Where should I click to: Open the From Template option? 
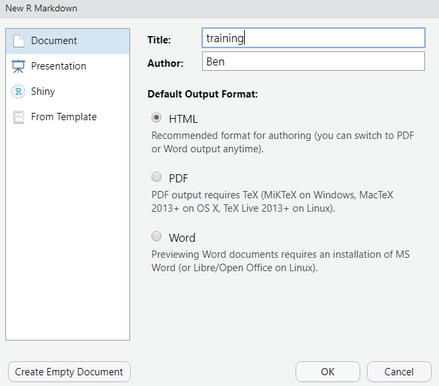(x=64, y=117)
